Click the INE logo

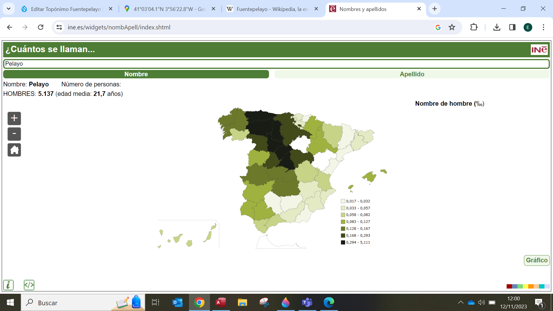539,50
